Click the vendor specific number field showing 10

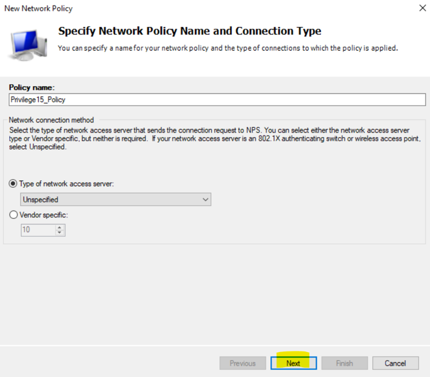coord(38,230)
